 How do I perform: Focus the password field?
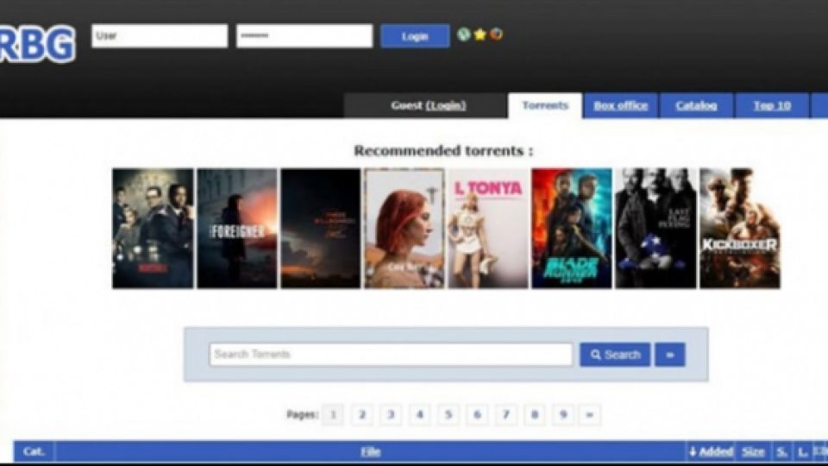pos(304,36)
